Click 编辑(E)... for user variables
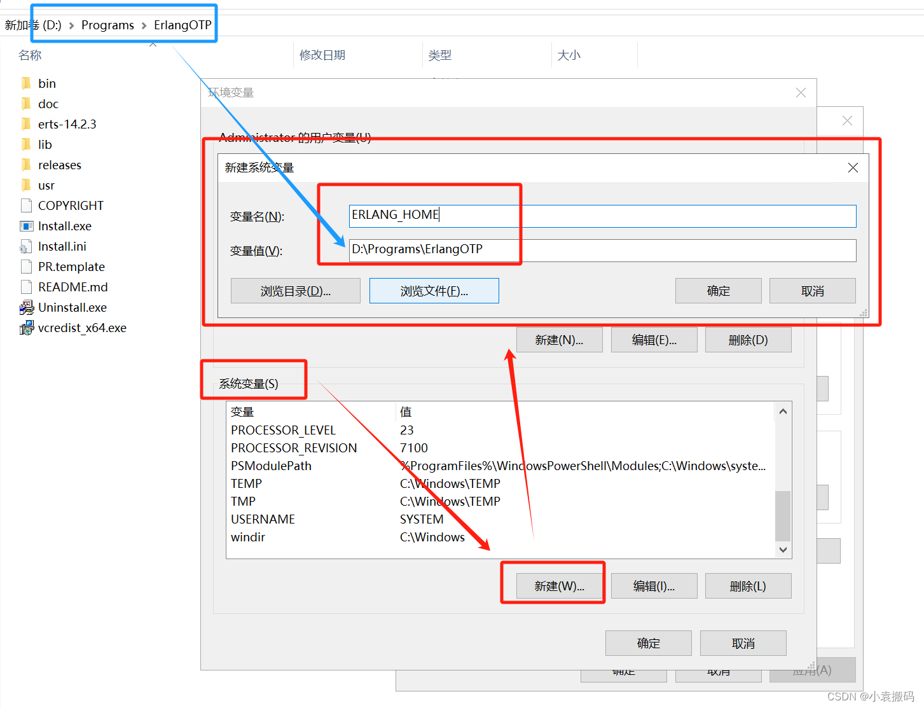924x708 pixels. (654, 340)
